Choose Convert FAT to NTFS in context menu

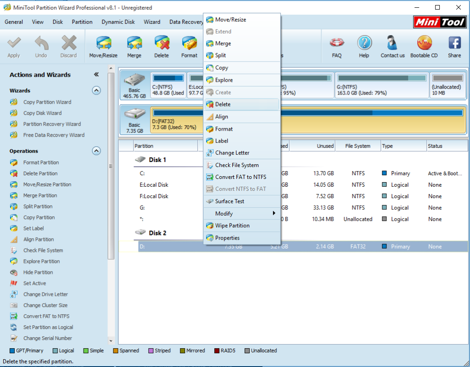tap(242, 177)
